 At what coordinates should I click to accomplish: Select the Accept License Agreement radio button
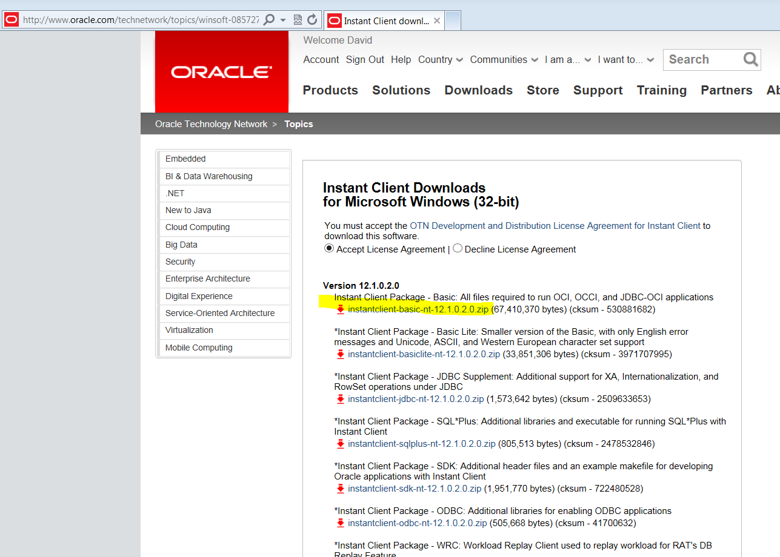point(328,248)
